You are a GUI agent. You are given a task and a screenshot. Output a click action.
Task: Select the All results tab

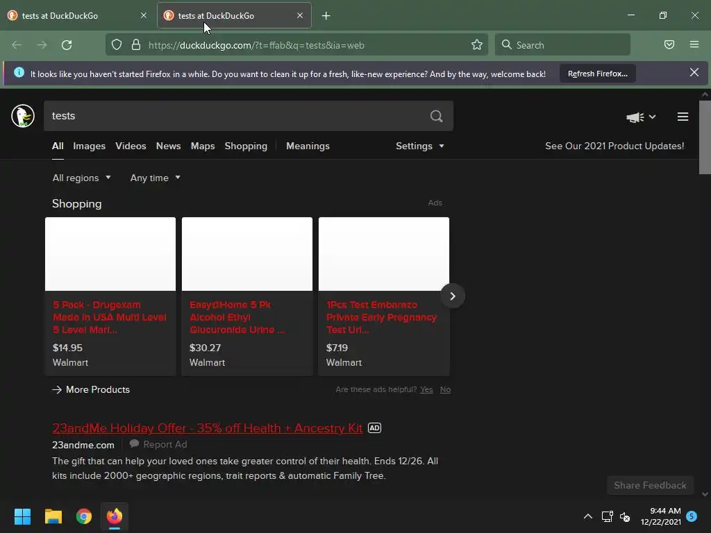pos(58,146)
